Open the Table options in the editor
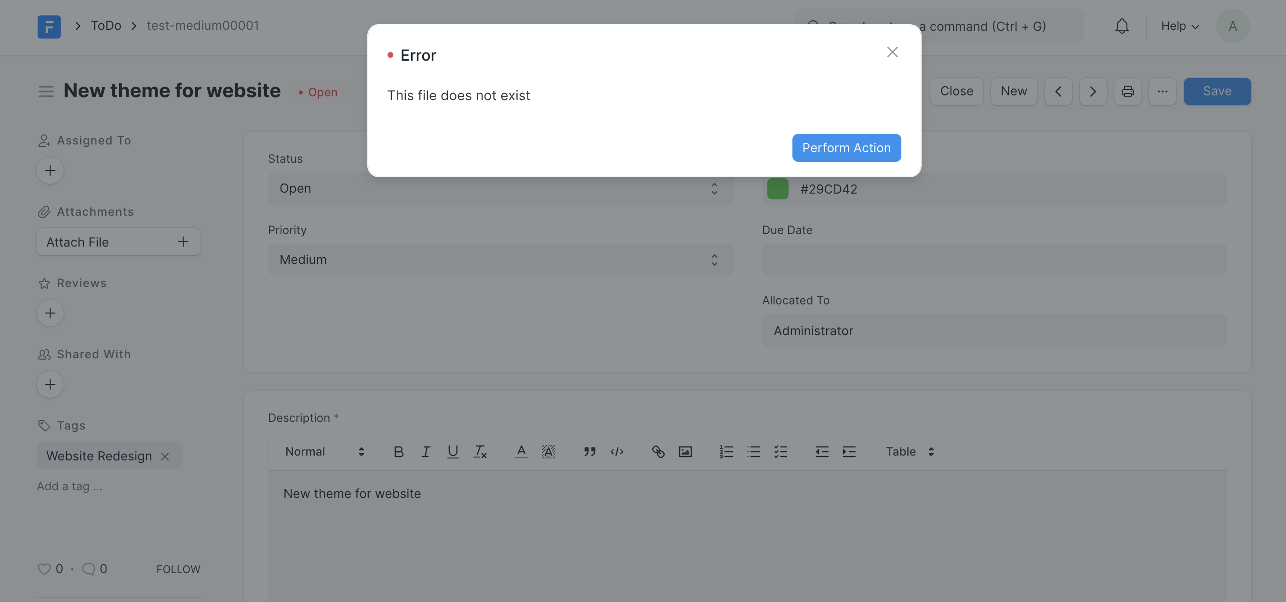This screenshot has width=1286, height=602. (909, 451)
